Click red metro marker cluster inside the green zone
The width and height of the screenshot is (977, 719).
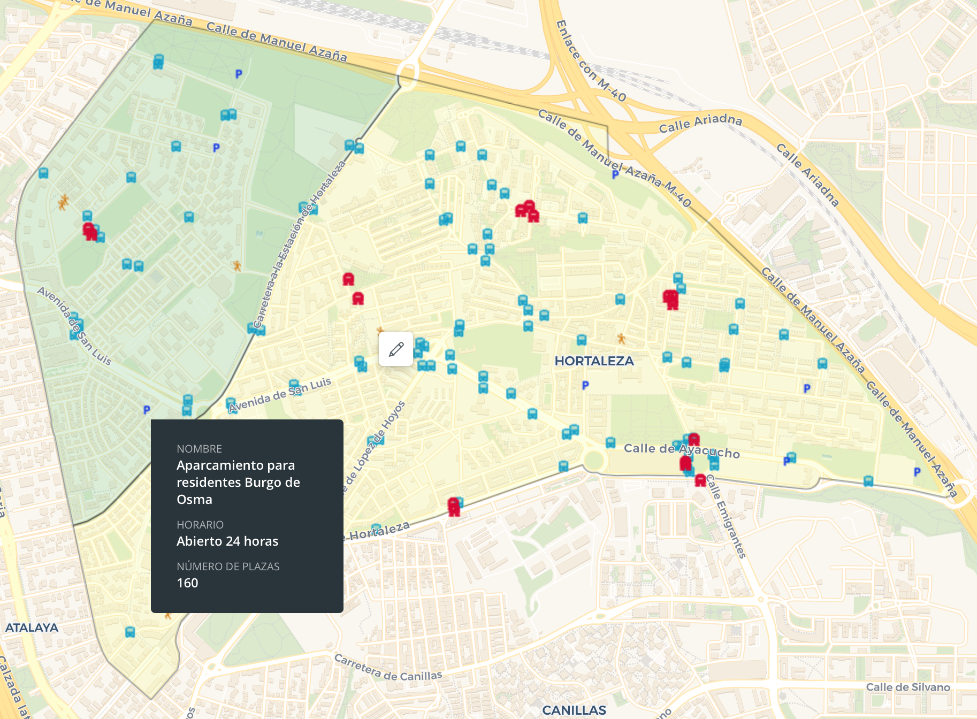click(x=90, y=232)
